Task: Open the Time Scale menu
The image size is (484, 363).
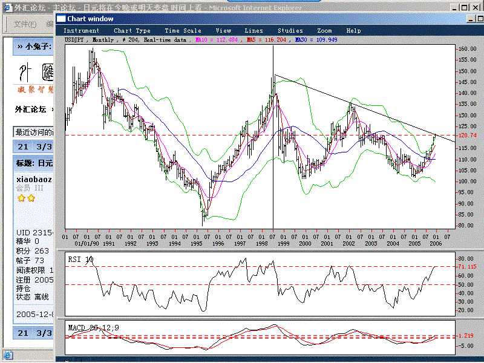Action: point(183,31)
